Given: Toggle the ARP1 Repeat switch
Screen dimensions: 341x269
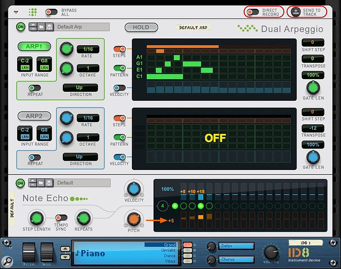Looking at the screenshot, I should pyautogui.click(x=35, y=88).
